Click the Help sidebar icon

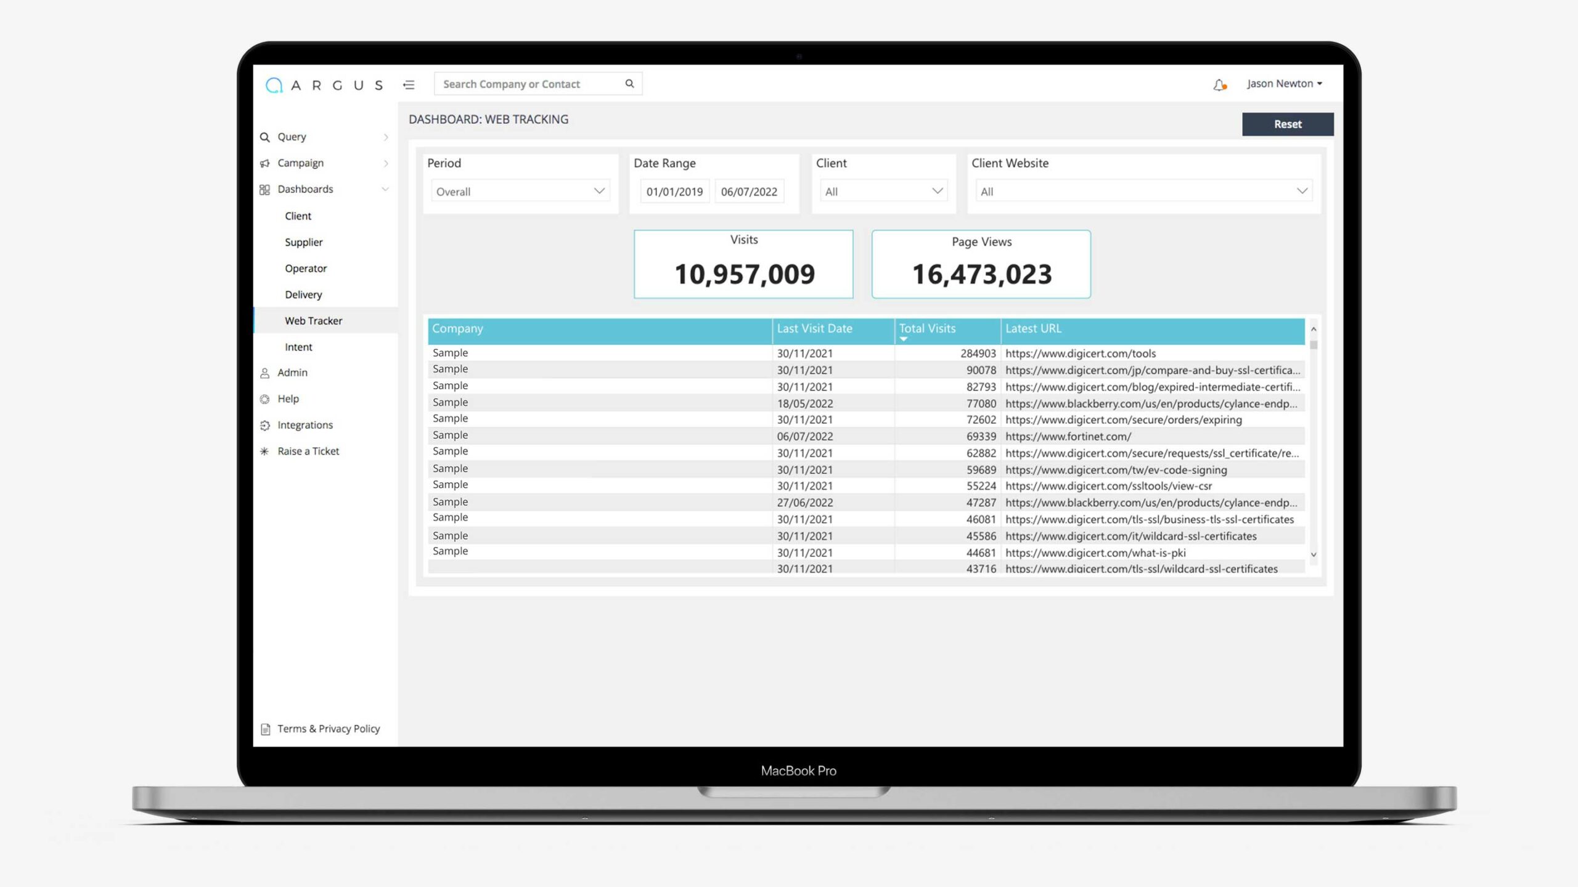[266, 399]
